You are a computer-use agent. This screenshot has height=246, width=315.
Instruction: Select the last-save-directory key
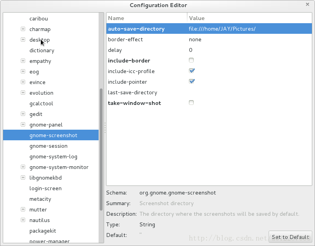133,93
